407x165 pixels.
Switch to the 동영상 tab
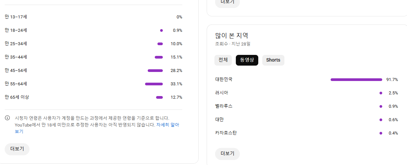[x=247, y=60]
